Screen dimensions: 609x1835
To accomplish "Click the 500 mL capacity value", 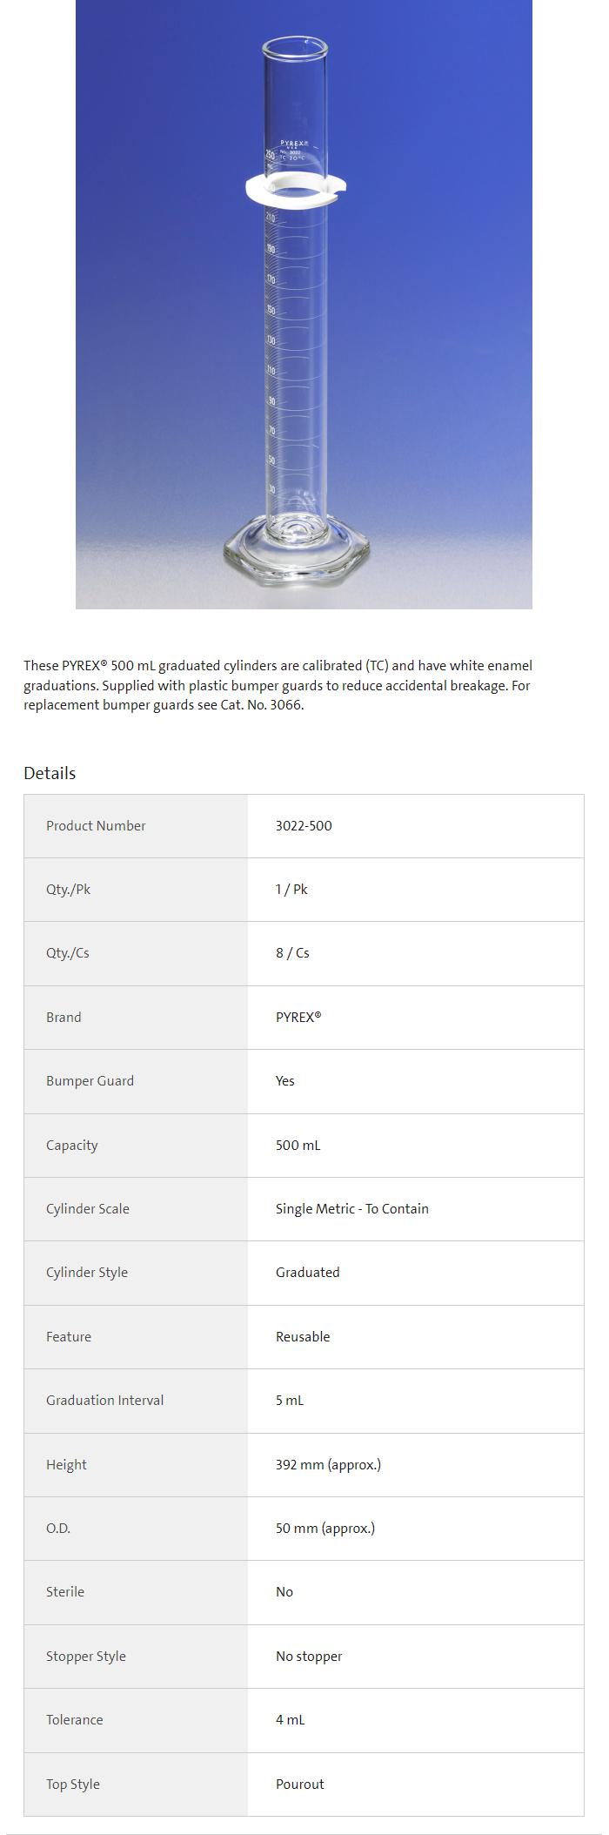I will [298, 1145].
